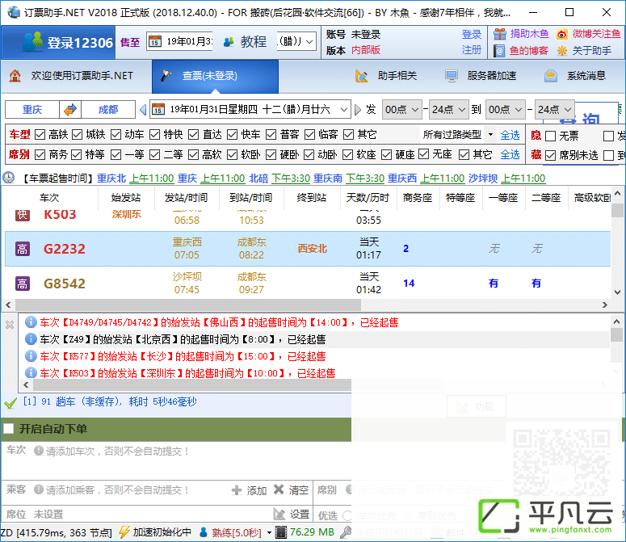Click the train list vertical scroll down arrow

point(618,292)
